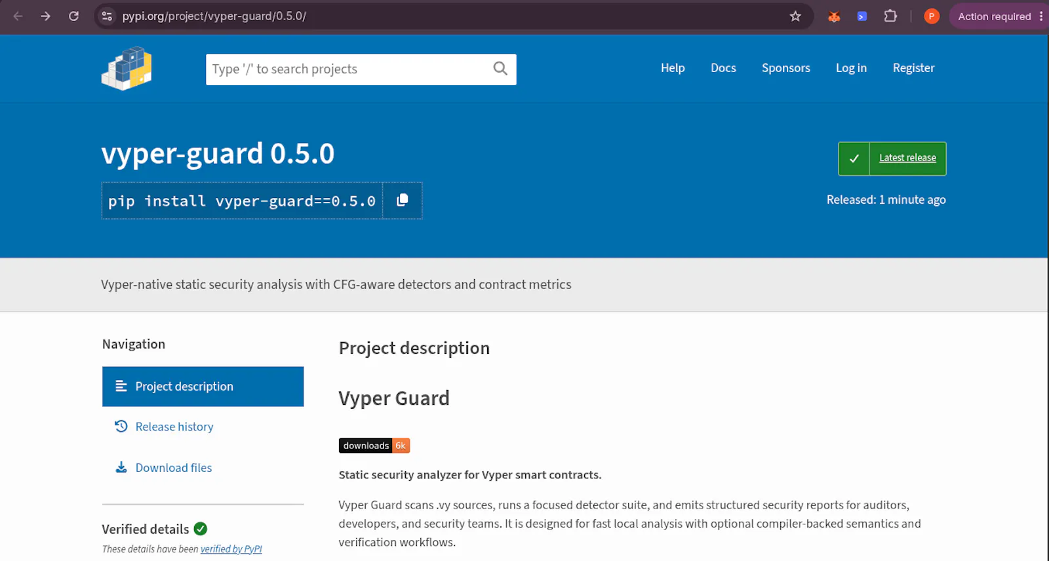
Task: Select the Project description navigation tab
Action: [203, 387]
